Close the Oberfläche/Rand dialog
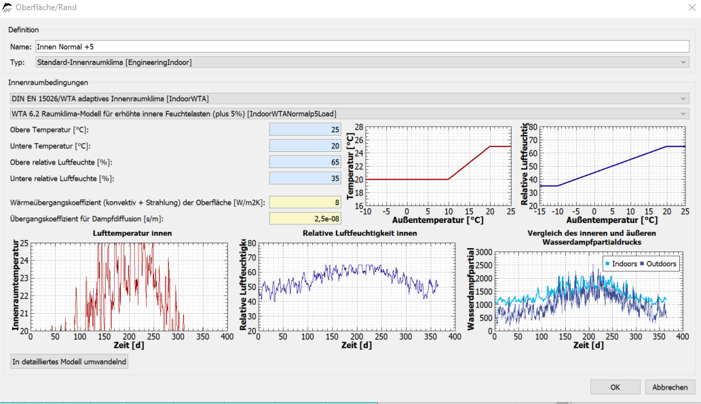This screenshot has width=701, height=404. coord(691,7)
